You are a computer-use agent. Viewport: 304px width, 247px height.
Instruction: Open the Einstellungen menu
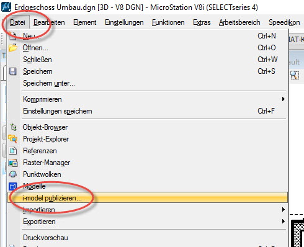[124, 22]
